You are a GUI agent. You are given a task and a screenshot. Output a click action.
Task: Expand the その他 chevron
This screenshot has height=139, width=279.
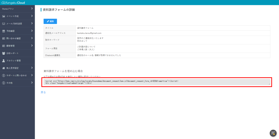[x=32, y=83]
